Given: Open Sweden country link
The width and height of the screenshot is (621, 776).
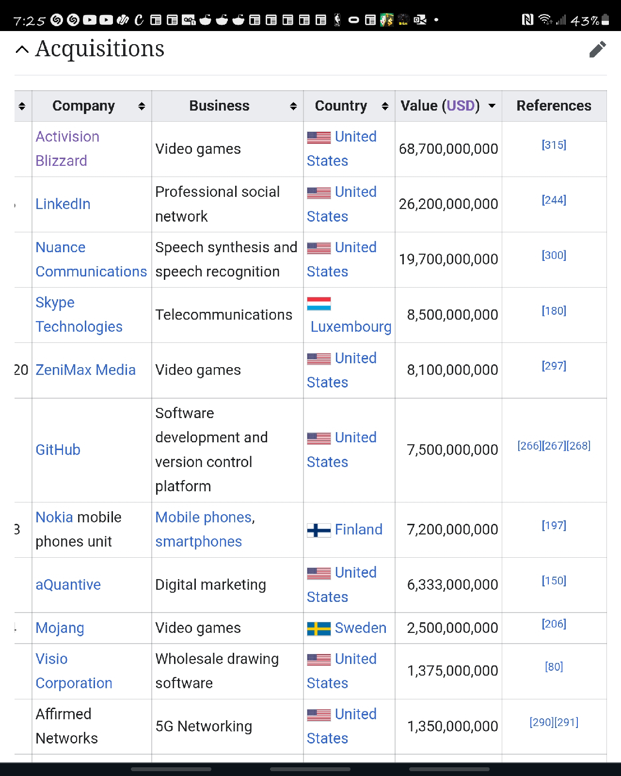Looking at the screenshot, I should [361, 628].
